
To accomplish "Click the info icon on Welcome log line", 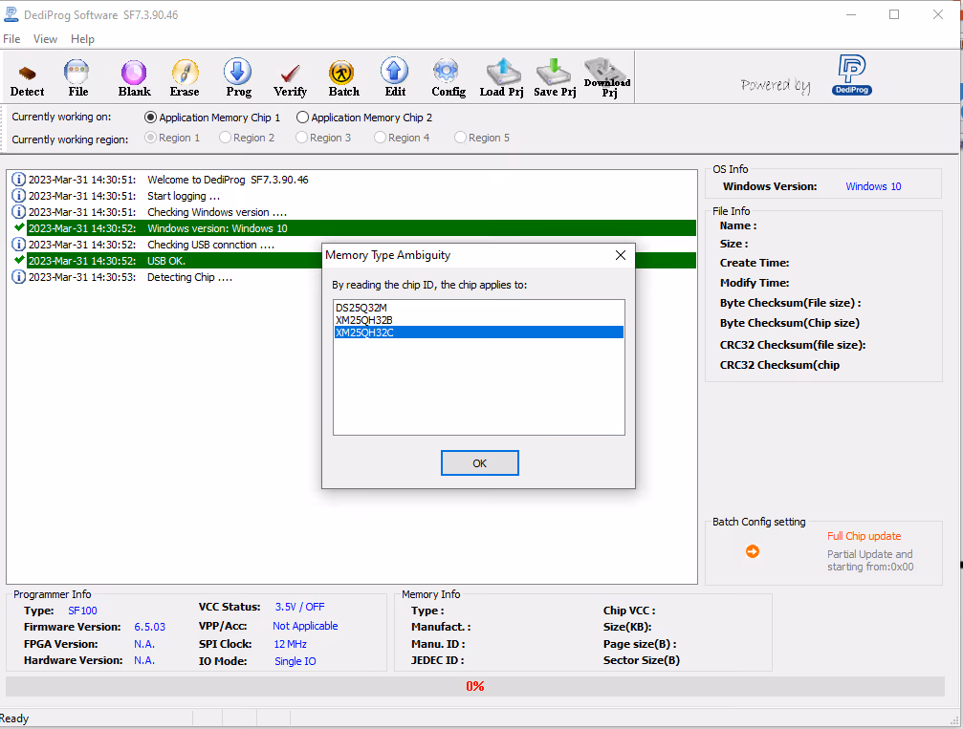I will (19, 180).
